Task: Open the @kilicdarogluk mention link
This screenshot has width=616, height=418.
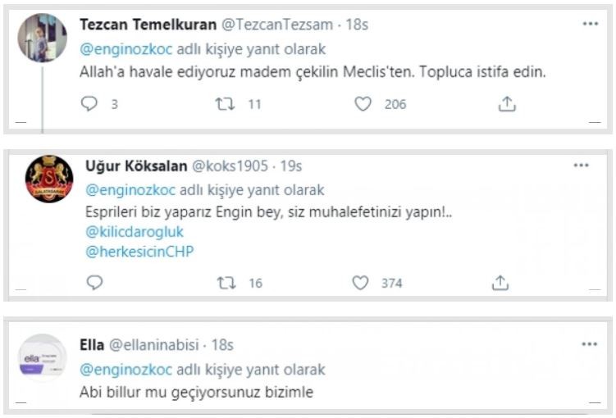Action: click(x=135, y=231)
